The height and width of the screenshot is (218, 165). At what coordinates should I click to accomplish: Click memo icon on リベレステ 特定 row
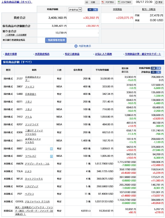pos(51,149)
